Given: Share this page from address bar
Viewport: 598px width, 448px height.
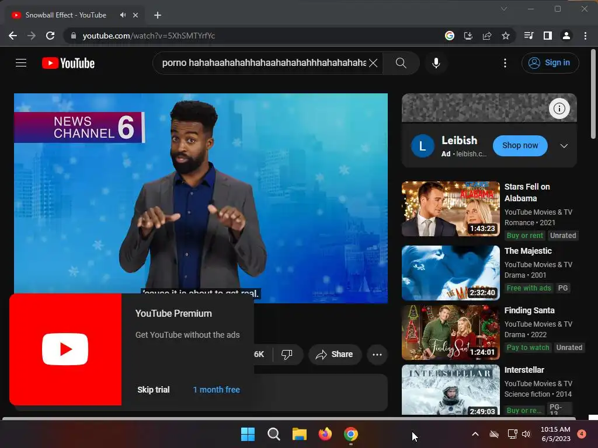Looking at the screenshot, I should (x=486, y=36).
